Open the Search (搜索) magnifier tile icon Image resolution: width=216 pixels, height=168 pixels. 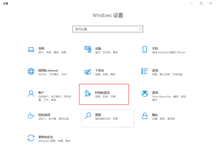[88, 116]
